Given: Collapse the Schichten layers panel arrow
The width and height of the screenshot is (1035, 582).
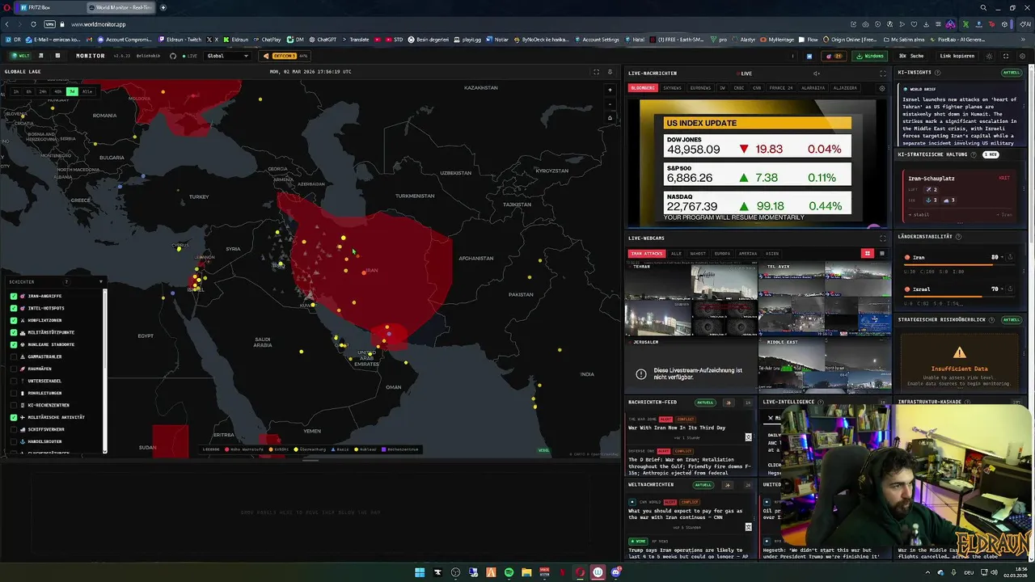Looking at the screenshot, I should click(100, 282).
